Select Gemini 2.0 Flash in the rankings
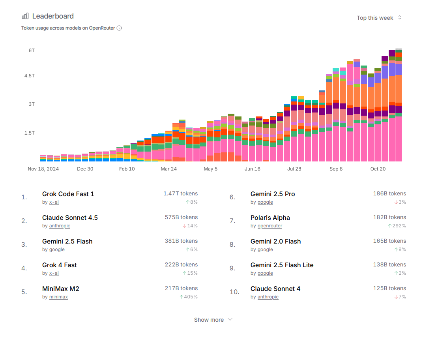Image resolution: width=423 pixels, height=345 pixels. tap(275, 241)
